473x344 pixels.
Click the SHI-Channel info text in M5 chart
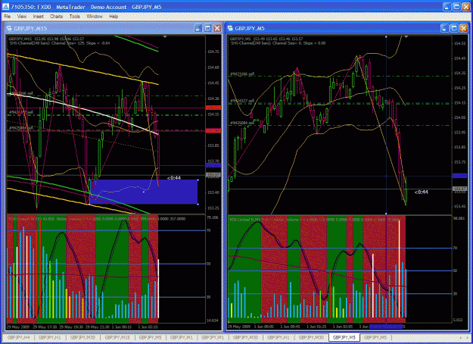coord(278,43)
